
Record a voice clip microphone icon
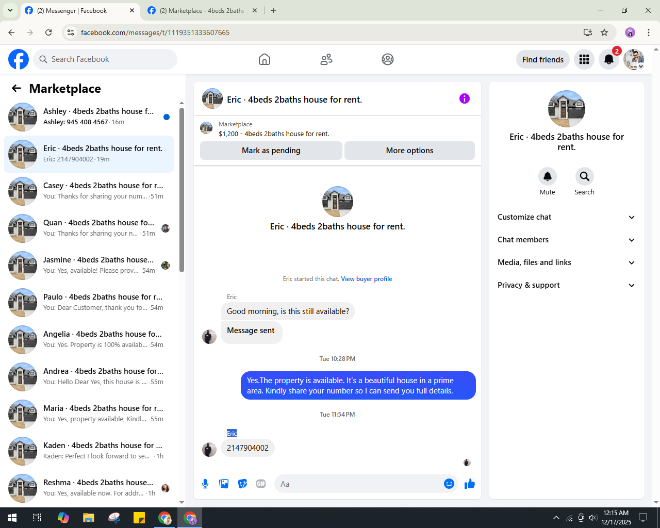pos(205,484)
